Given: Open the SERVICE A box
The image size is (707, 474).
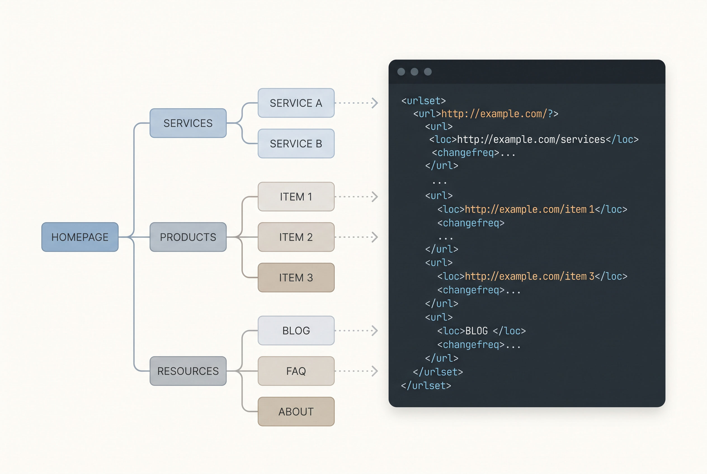Looking at the screenshot, I should (296, 103).
